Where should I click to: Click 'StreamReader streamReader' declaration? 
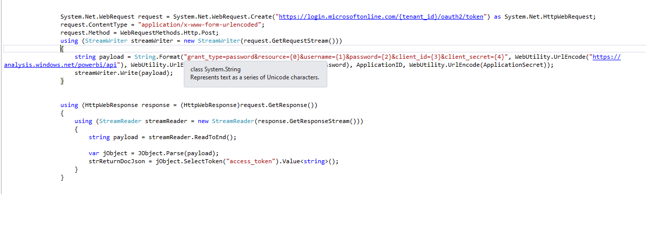(x=143, y=121)
